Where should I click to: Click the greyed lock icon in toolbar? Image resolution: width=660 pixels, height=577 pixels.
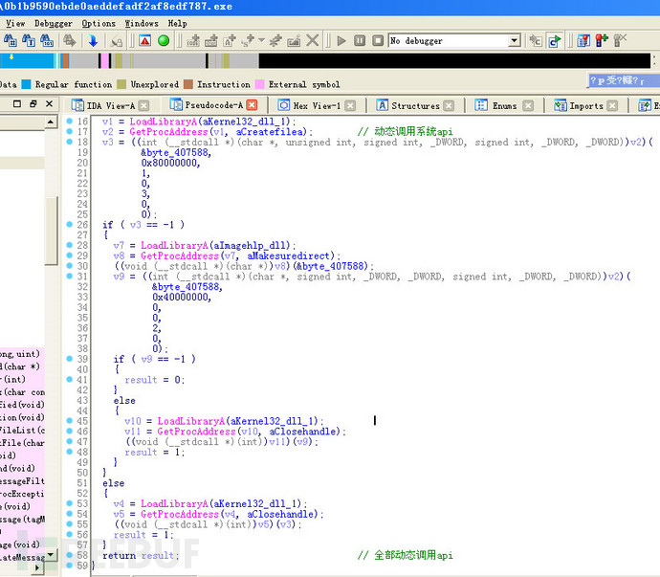[116, 41]
